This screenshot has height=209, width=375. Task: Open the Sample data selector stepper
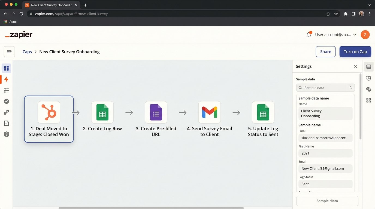click(351, 88)
